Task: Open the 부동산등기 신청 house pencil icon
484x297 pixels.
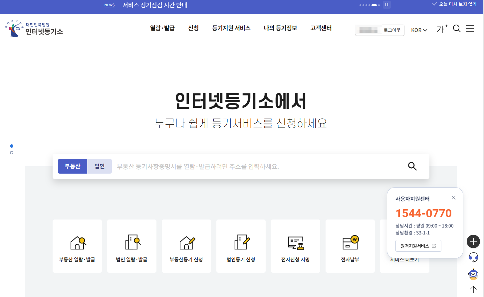Action: tap(187, 243)
